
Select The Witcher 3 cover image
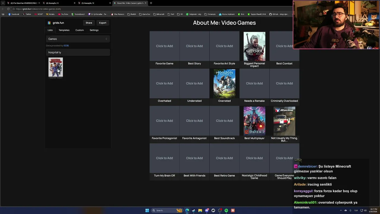click(x=254, y=46)
